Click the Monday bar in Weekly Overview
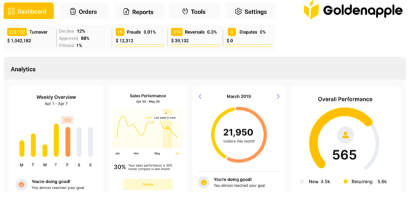Image resolution: width=412 pixels, height=221 pixels. click(x=22, y=148)
